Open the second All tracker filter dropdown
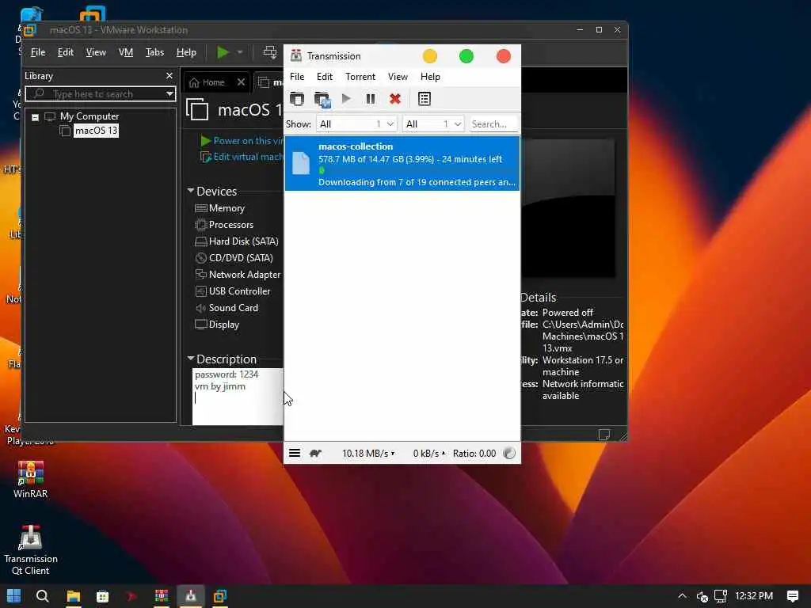Image resolution: width=811 pixels, height=608 pixels. point(433,124)
